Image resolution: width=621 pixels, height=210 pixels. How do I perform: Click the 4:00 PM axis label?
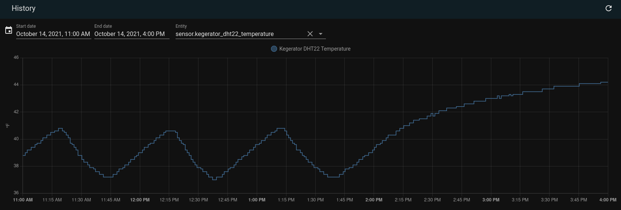click(608, 200)
